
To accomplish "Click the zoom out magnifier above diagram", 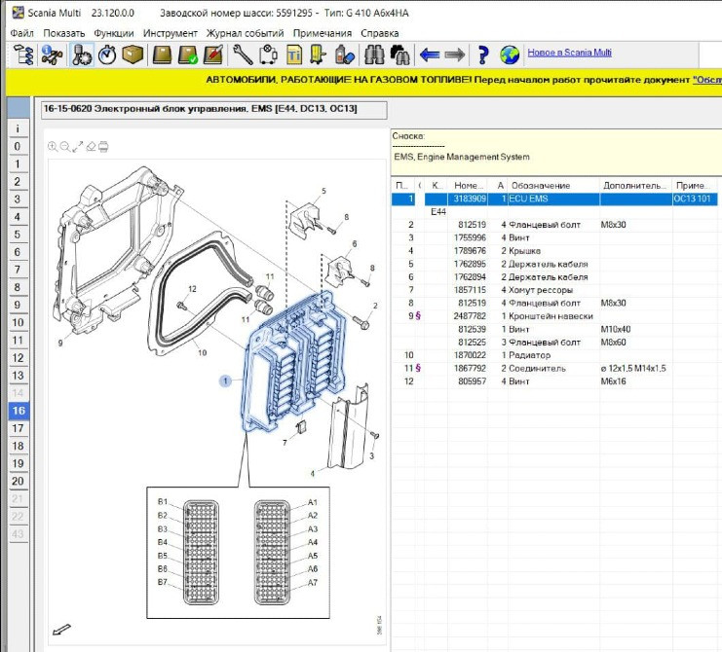I will point(65,147).
